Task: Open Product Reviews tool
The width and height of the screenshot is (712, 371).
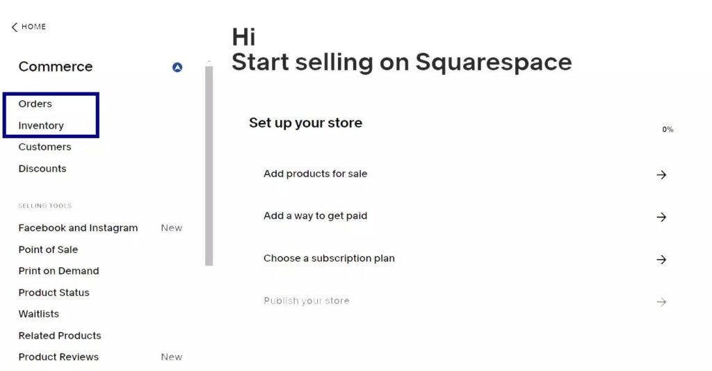Action: (58, 357)
